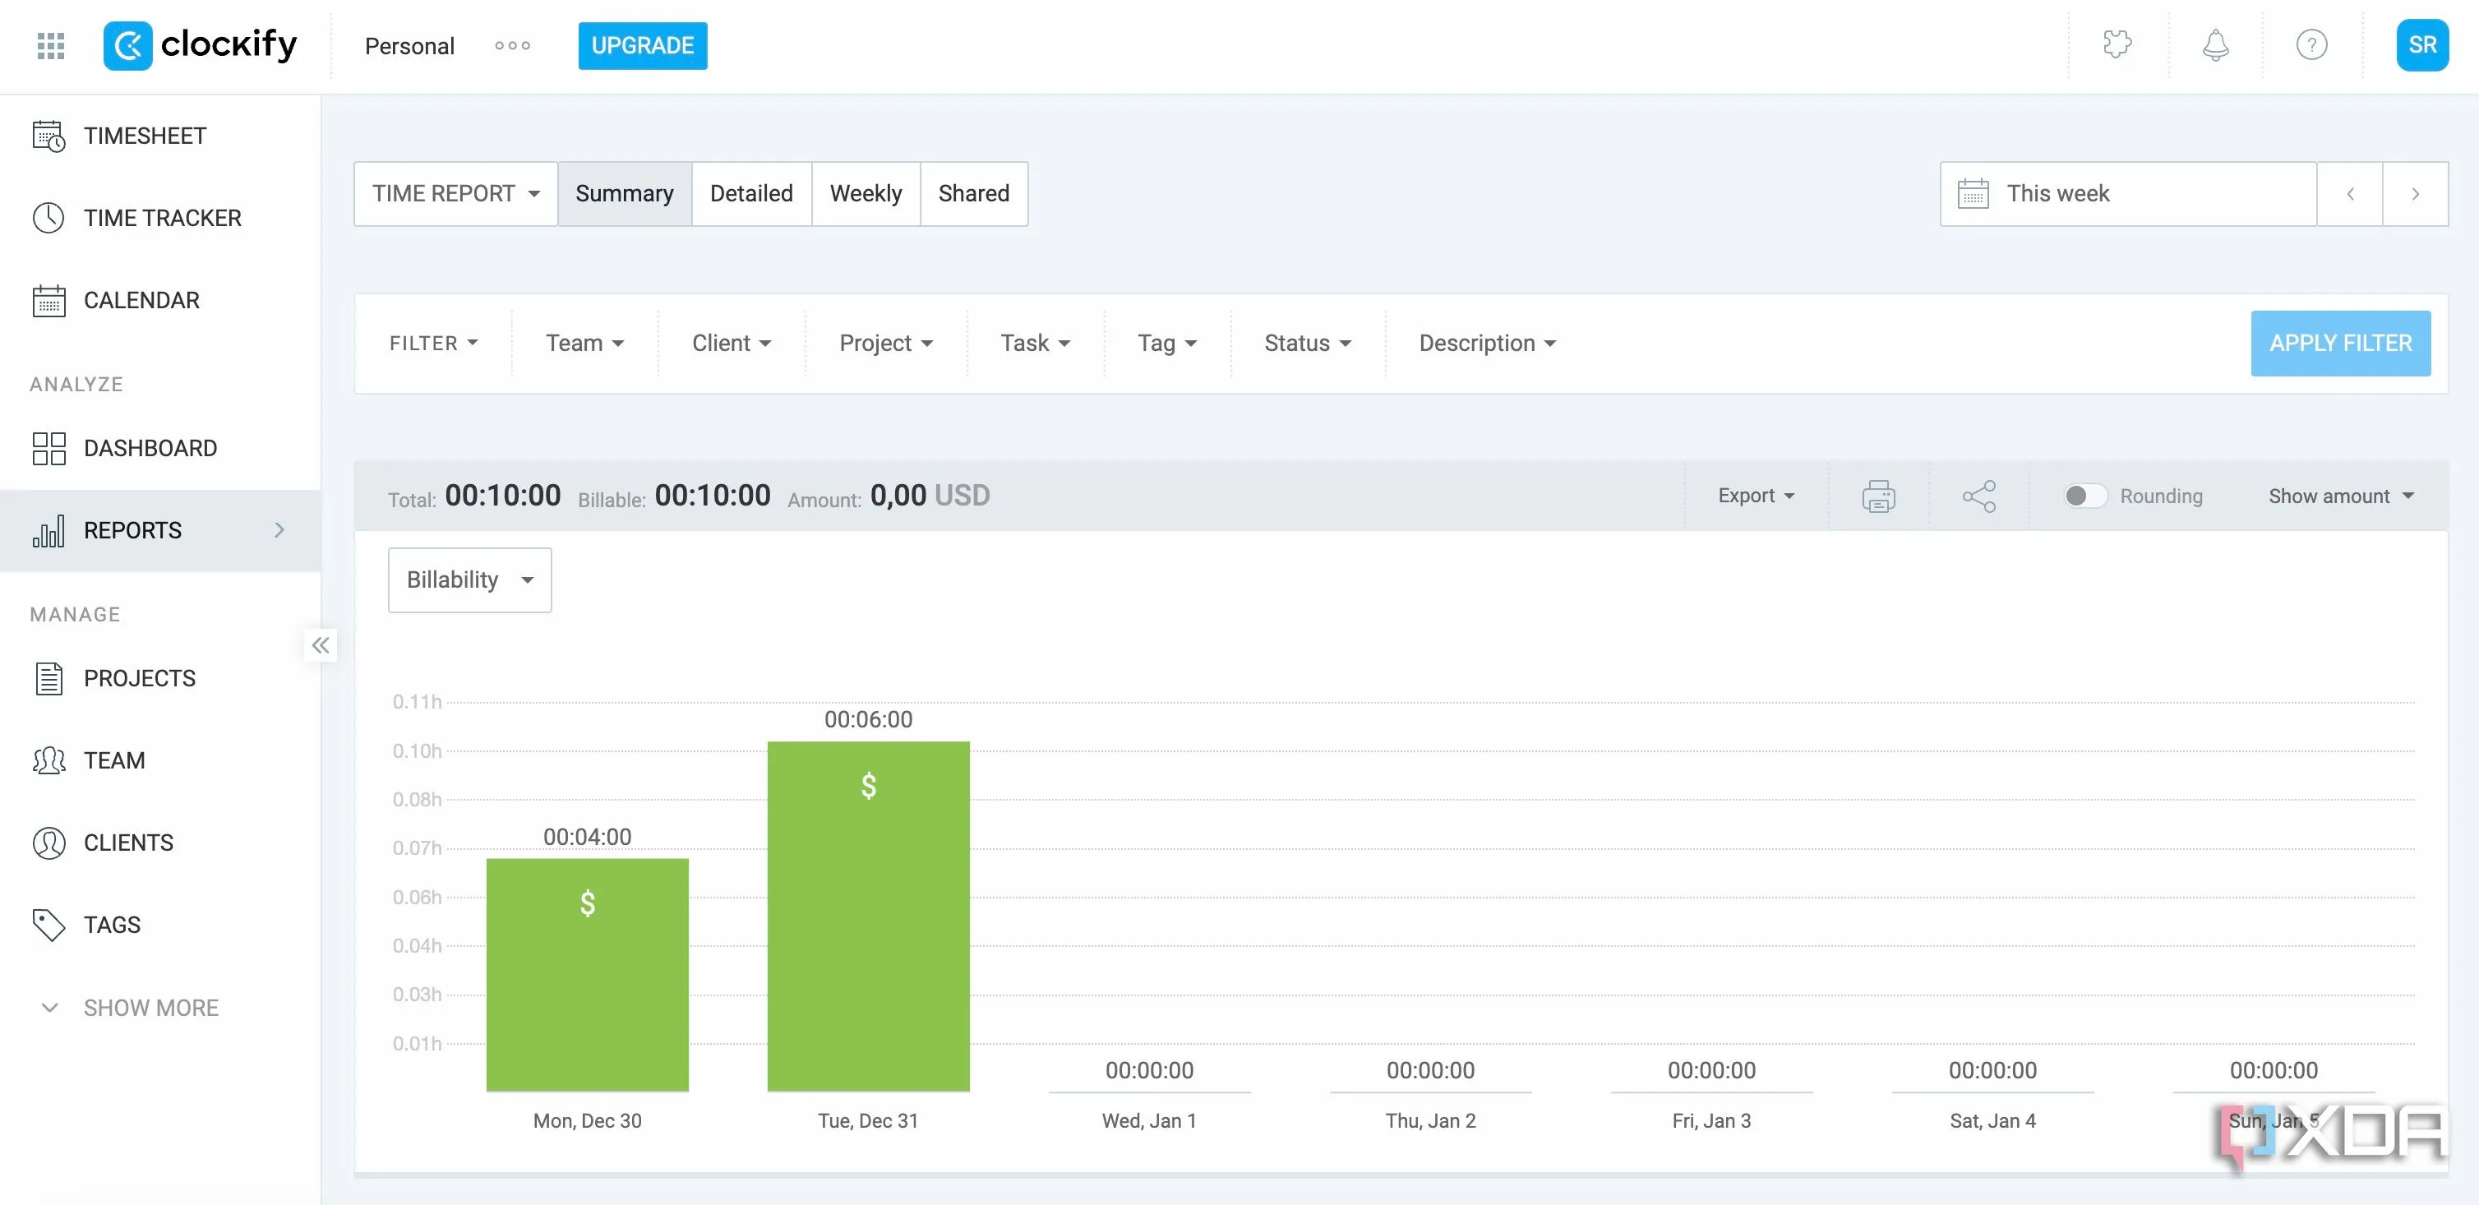Click the Apply Filter button
This screenshot has width=2479, height=1205.
(x=2340, y=343)
